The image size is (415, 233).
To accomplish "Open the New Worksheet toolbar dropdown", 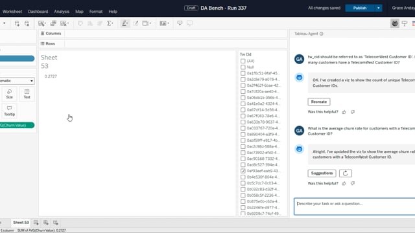I will tap(45, 23).
